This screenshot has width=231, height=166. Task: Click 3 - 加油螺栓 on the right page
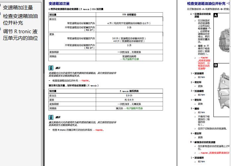click(197, 91)
